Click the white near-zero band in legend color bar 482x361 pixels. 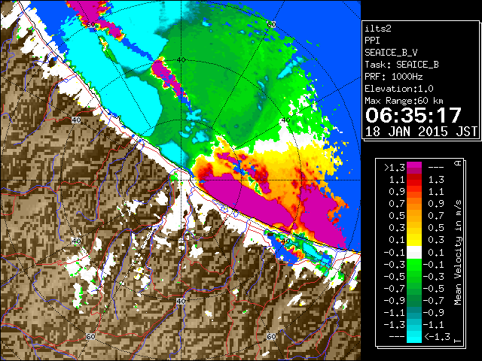click(414, 253)
